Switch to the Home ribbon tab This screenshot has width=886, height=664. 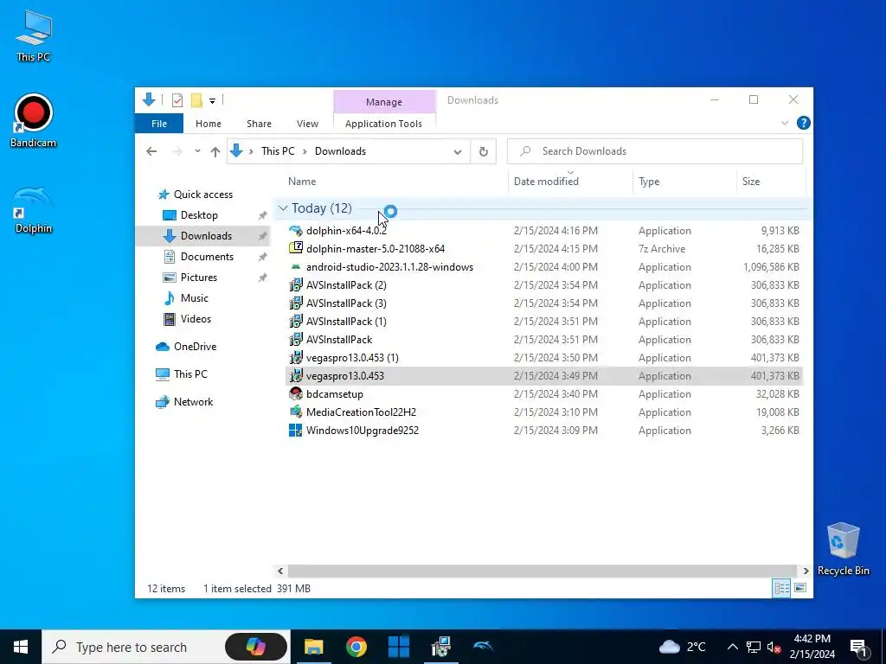(x=209, y=124)
